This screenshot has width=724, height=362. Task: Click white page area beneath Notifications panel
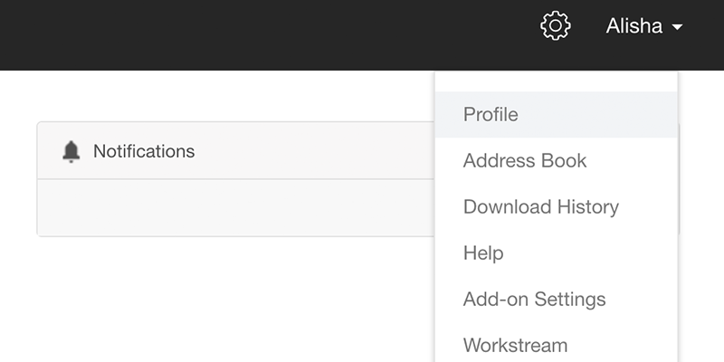(217, 300)
